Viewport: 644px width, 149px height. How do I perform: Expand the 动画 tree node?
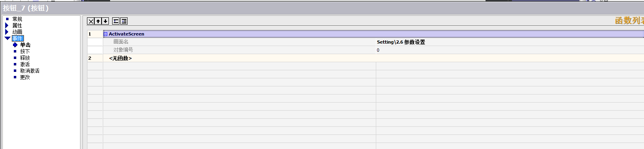(x=7, y=32)
